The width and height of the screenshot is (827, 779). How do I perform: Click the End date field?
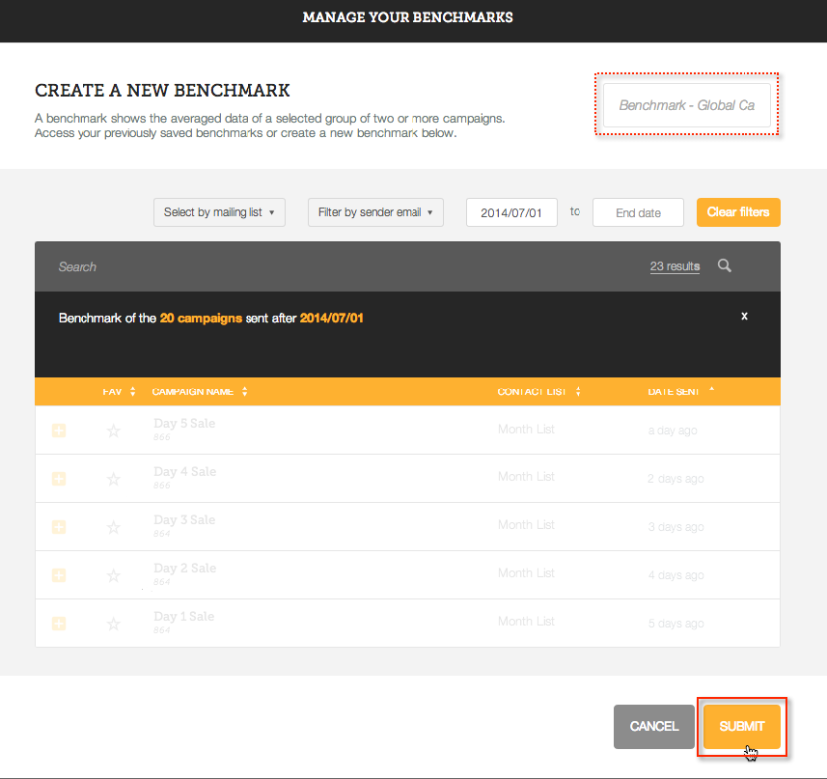(638, 212)
